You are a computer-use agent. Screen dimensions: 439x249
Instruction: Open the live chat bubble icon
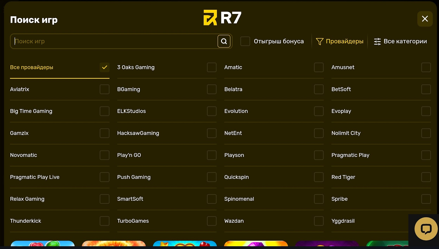point(426,229)
